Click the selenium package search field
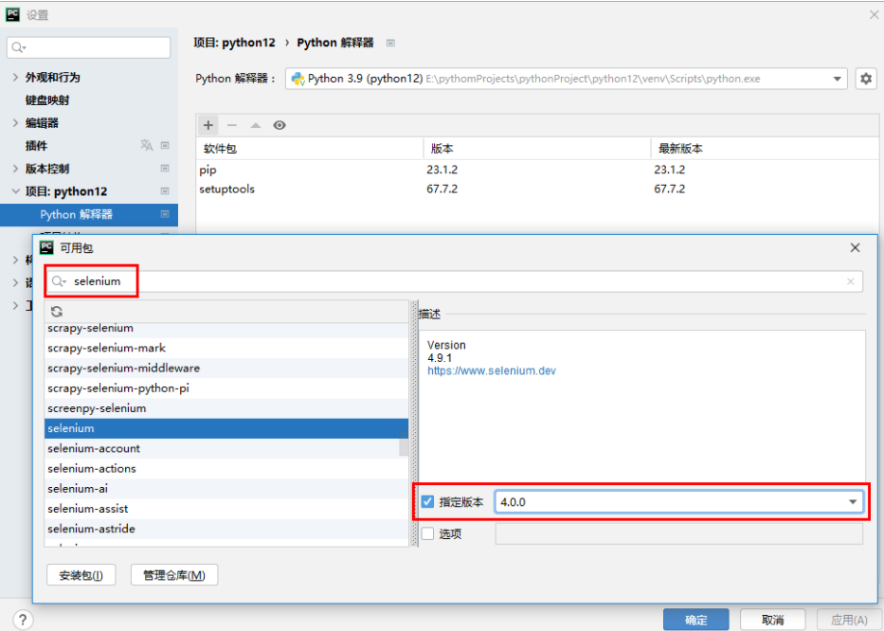The width and height of the screenshot is (884, 631). 455,281
